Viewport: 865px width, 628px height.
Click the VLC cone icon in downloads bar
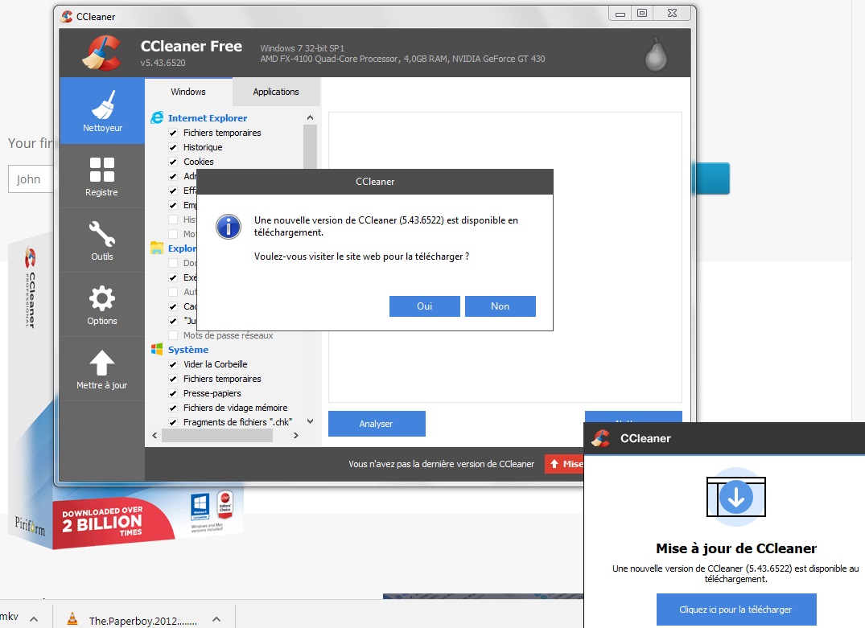click(72, 619)
